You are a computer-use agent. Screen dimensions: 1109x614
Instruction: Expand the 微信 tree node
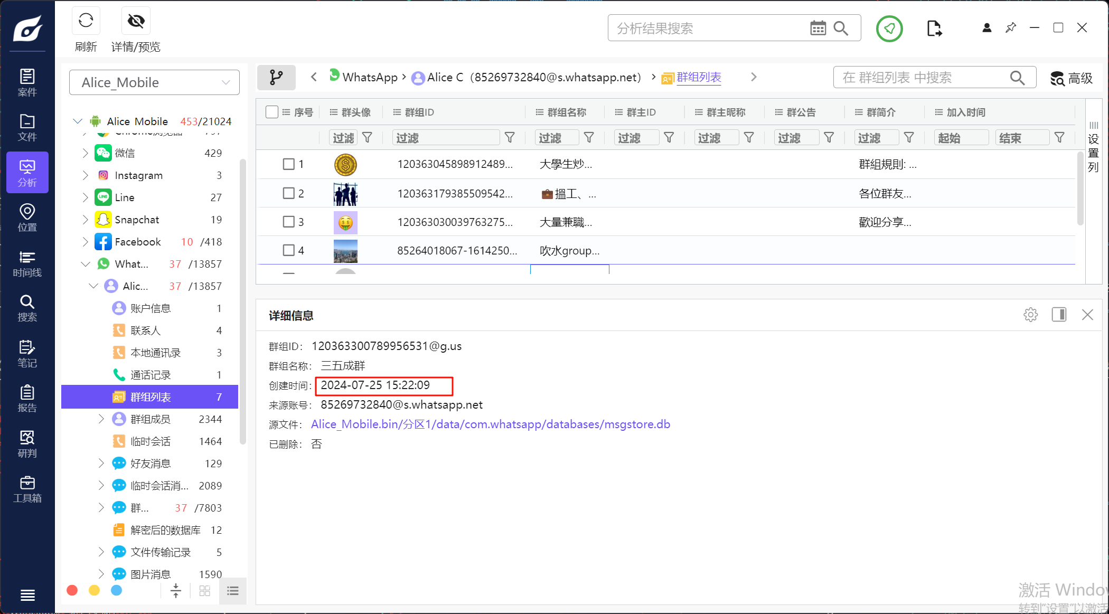coord(85,153)
